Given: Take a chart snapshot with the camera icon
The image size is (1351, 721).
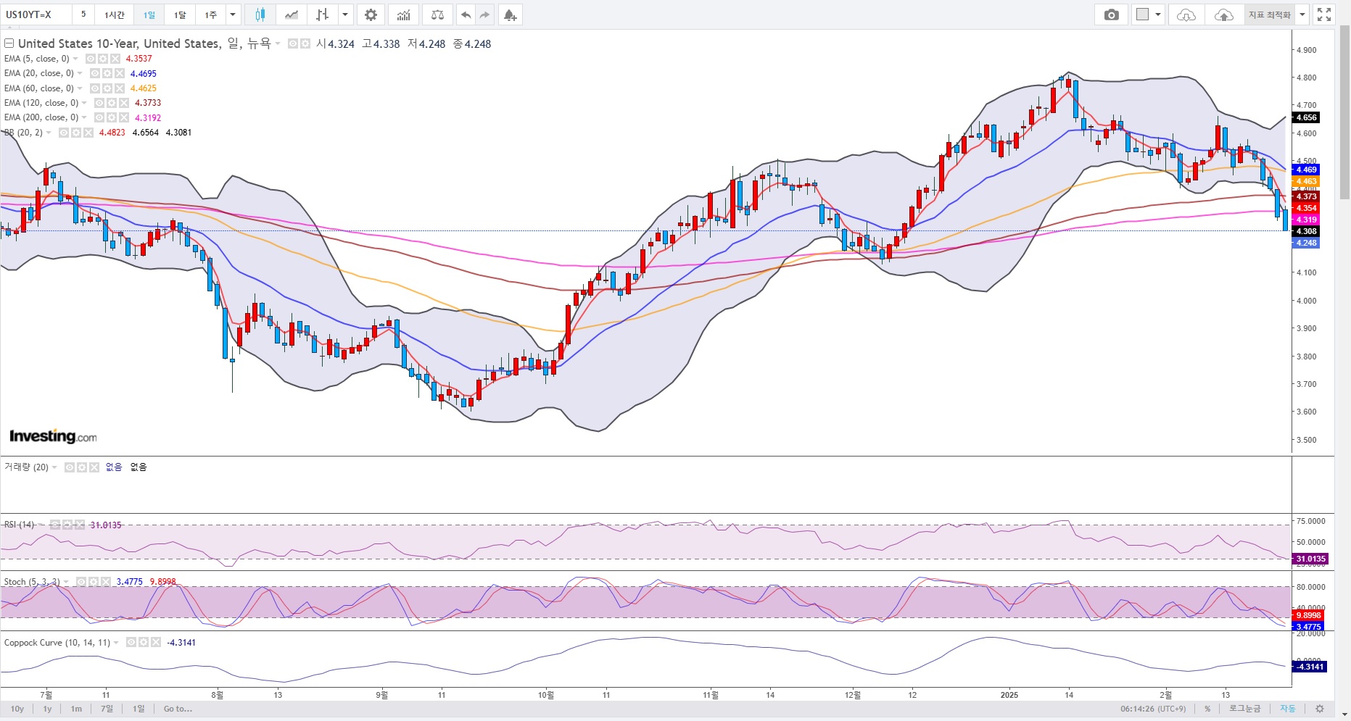Looking at the screenshot, I should [1111, 14].
